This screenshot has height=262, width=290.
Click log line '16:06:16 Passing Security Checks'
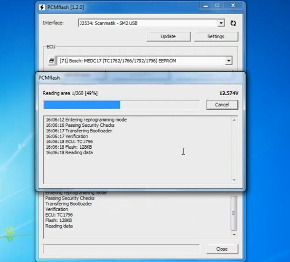[x=80, y=125]
